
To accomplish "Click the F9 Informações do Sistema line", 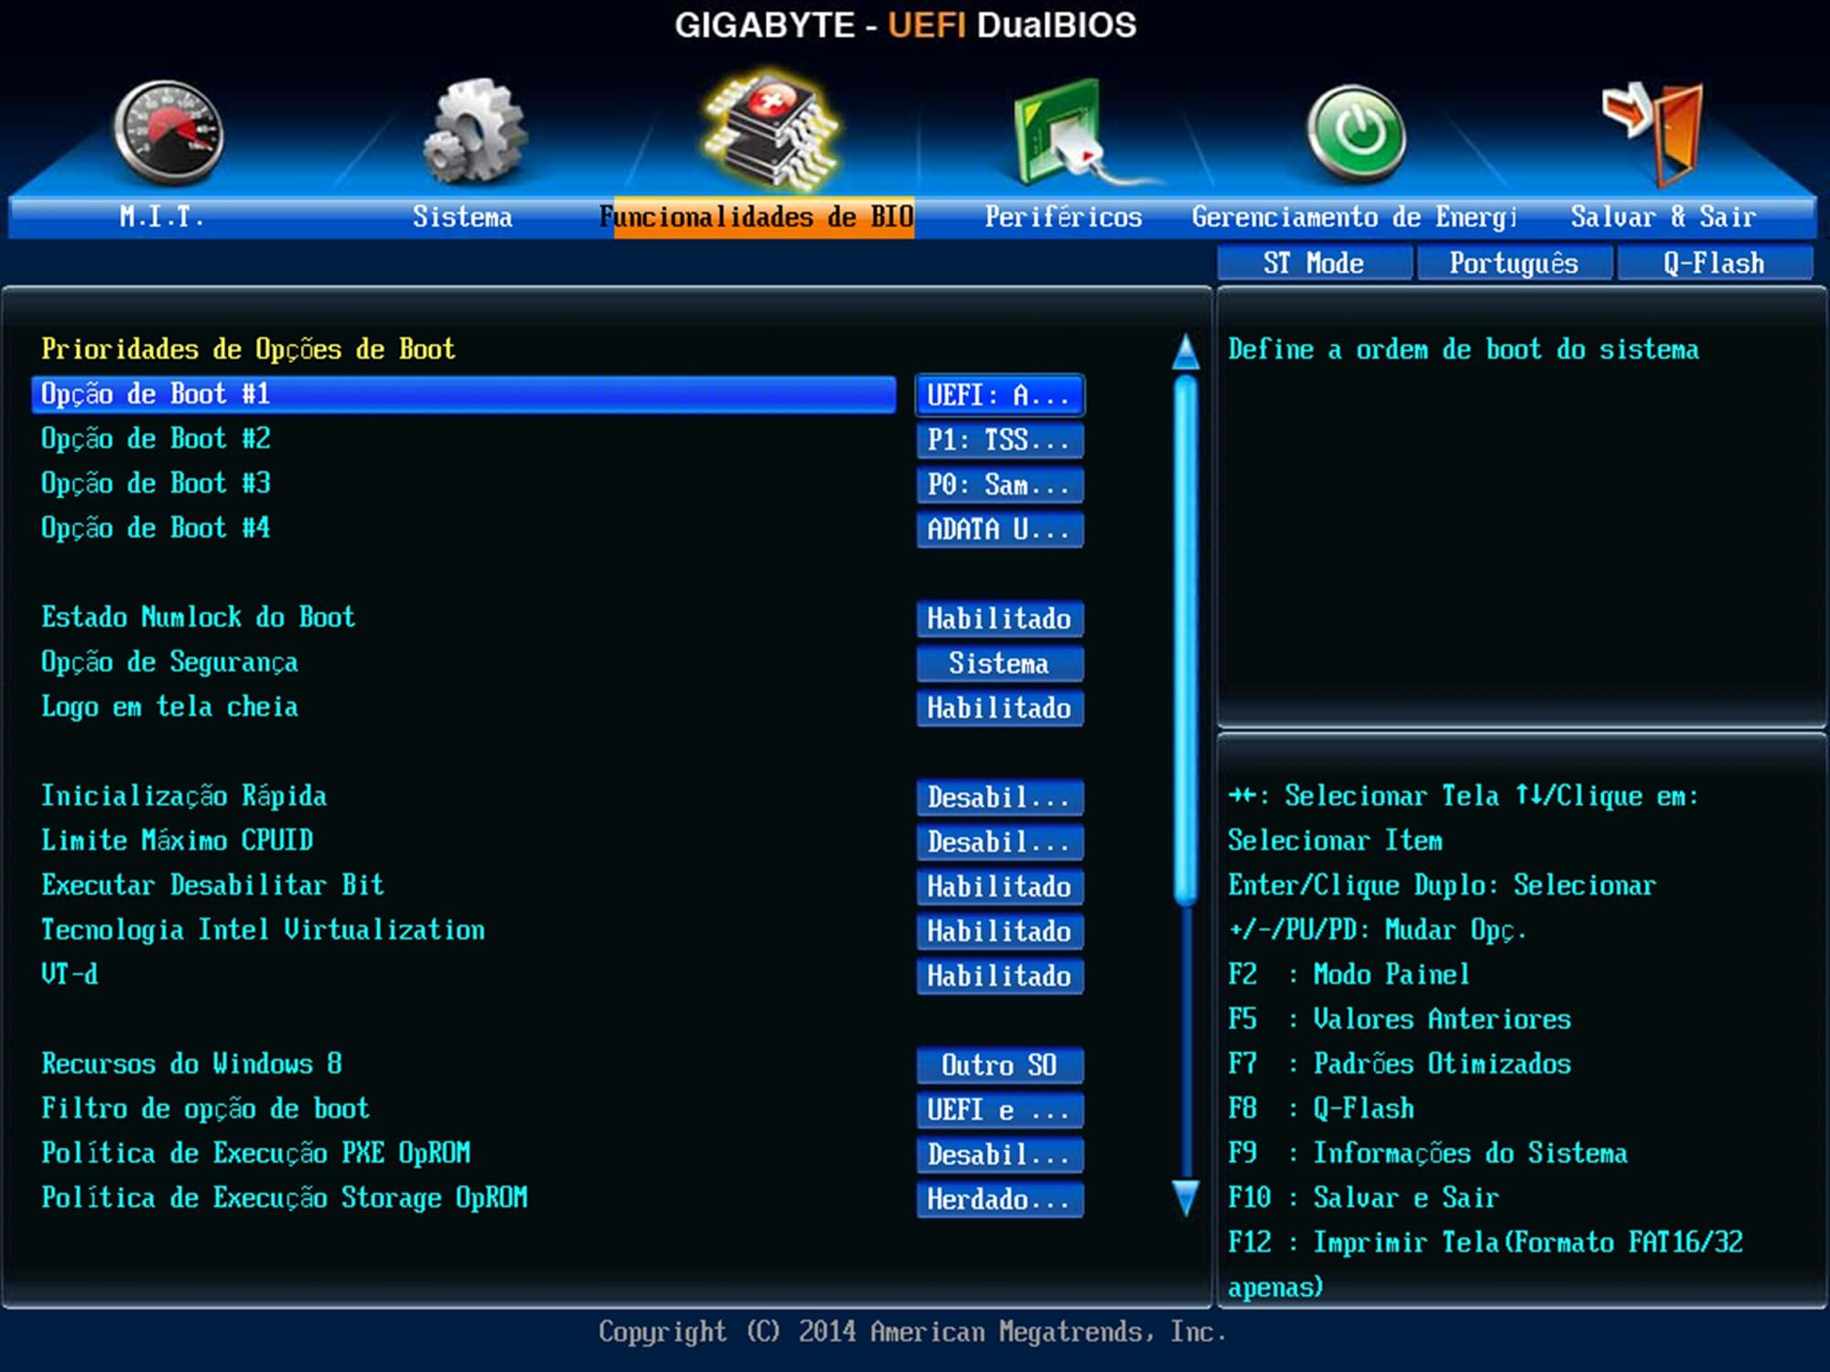I will 1427,1153.
